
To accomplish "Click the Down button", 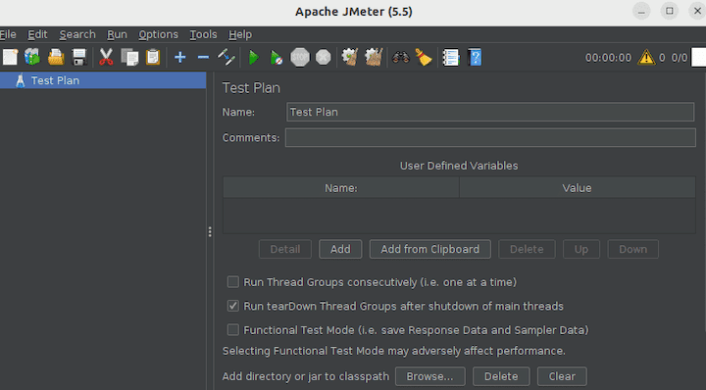I will point(633,249).
